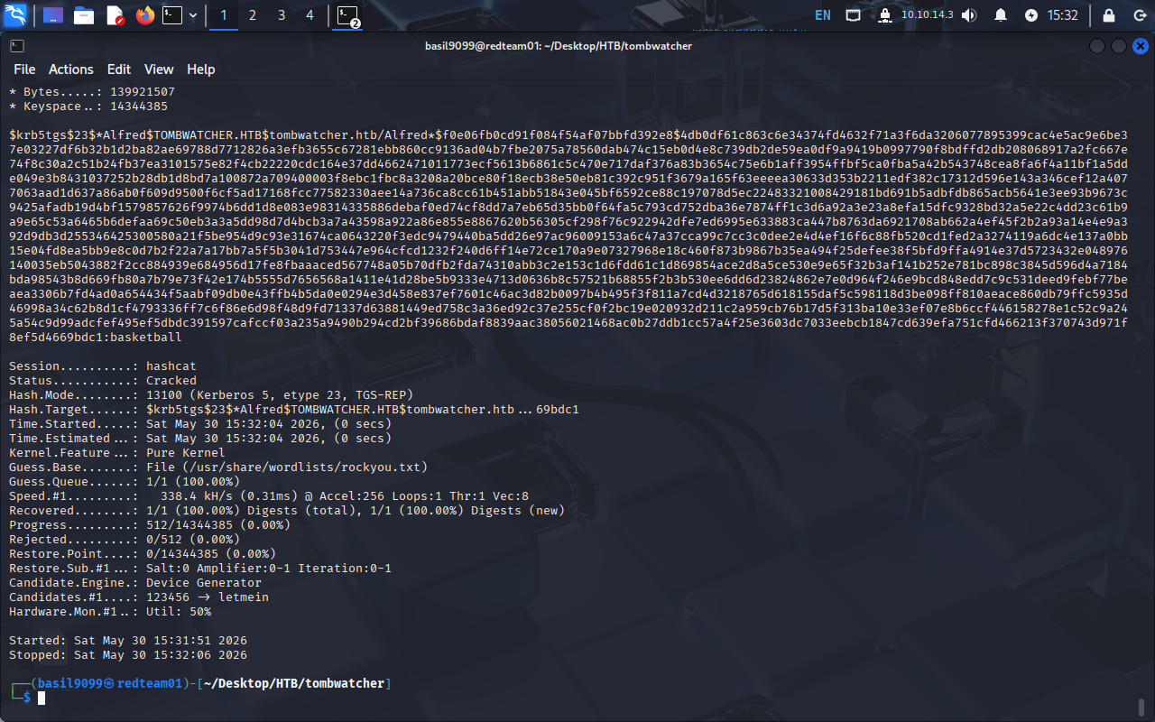Click the Progress 512/14344385 value

pos(218,524)
